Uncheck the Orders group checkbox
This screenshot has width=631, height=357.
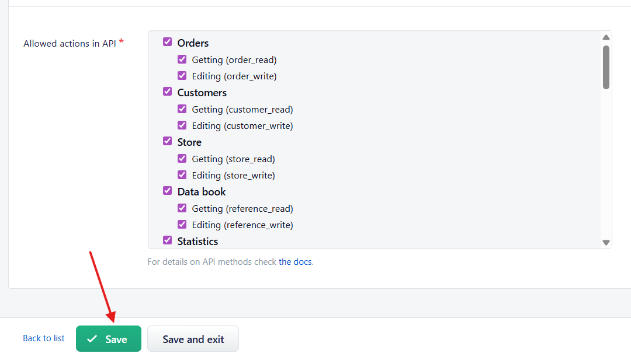168,42
